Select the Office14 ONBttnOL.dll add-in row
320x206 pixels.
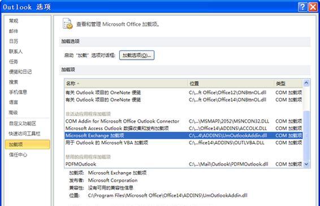[x=184, y=100]
